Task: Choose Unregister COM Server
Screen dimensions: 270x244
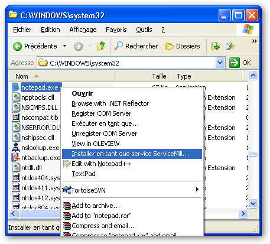Action: 132,134
